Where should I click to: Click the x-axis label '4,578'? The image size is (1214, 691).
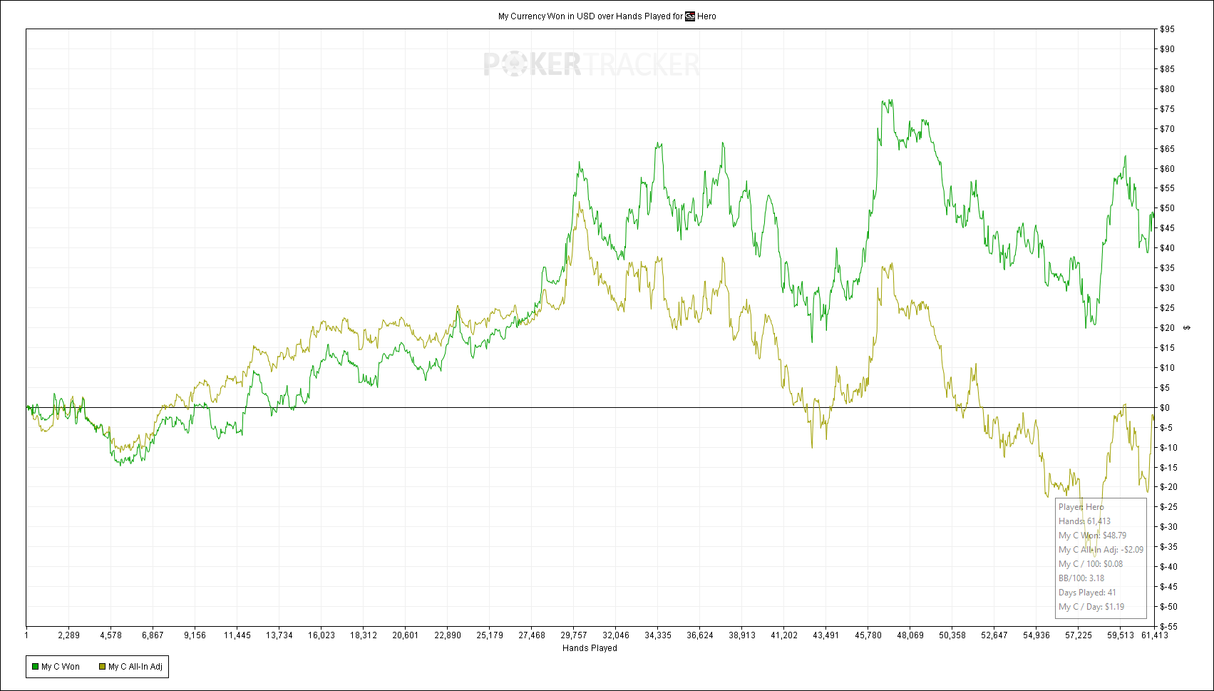click(110, 635)
